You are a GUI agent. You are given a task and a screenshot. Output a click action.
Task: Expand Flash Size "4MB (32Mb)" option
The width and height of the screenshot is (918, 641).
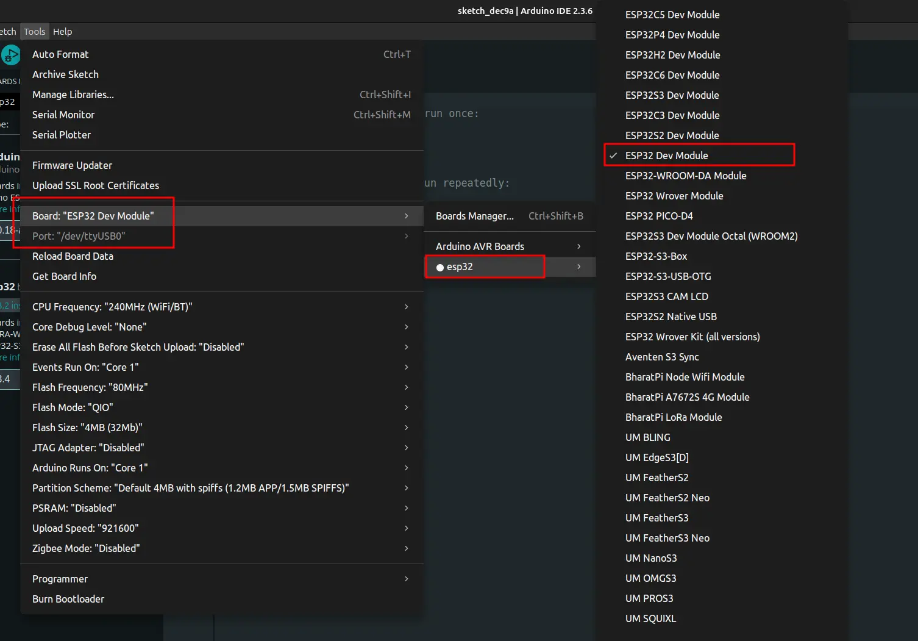click(222, 428)
